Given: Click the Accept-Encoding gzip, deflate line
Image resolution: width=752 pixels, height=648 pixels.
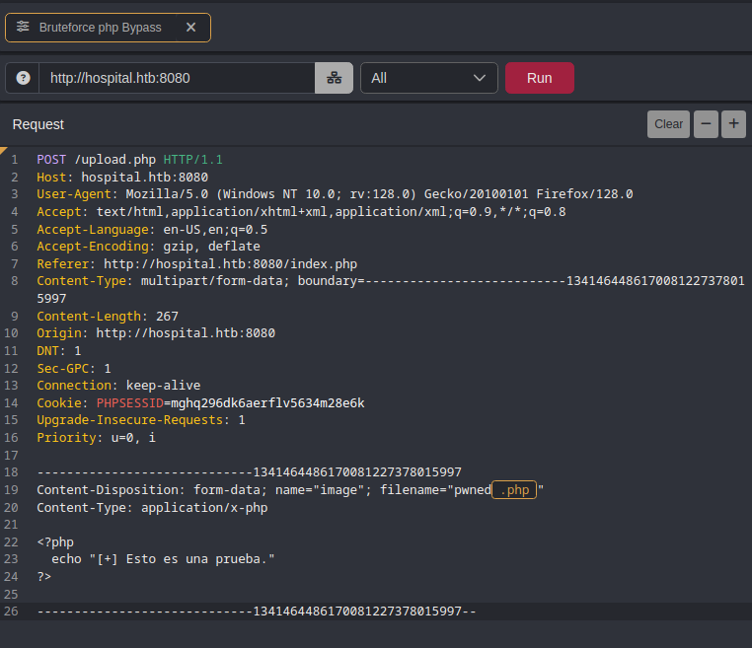Looking at the screenshot, I should (x=148, y=247).
